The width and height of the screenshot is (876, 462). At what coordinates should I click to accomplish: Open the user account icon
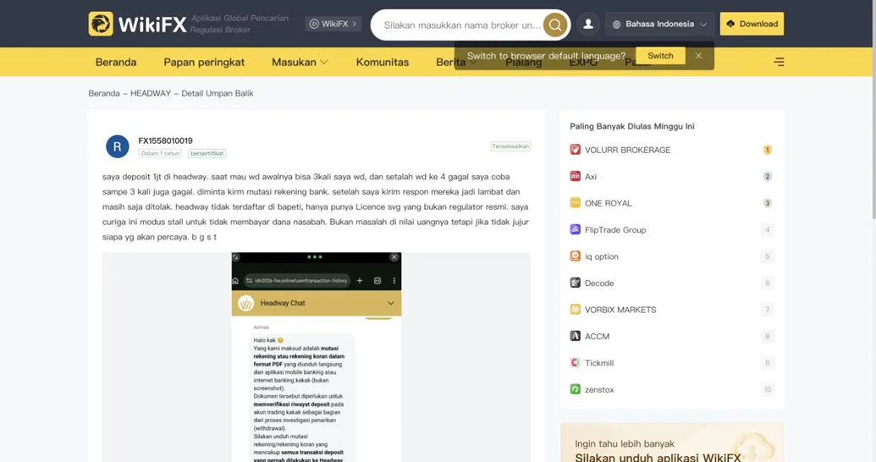pos(588,24)
